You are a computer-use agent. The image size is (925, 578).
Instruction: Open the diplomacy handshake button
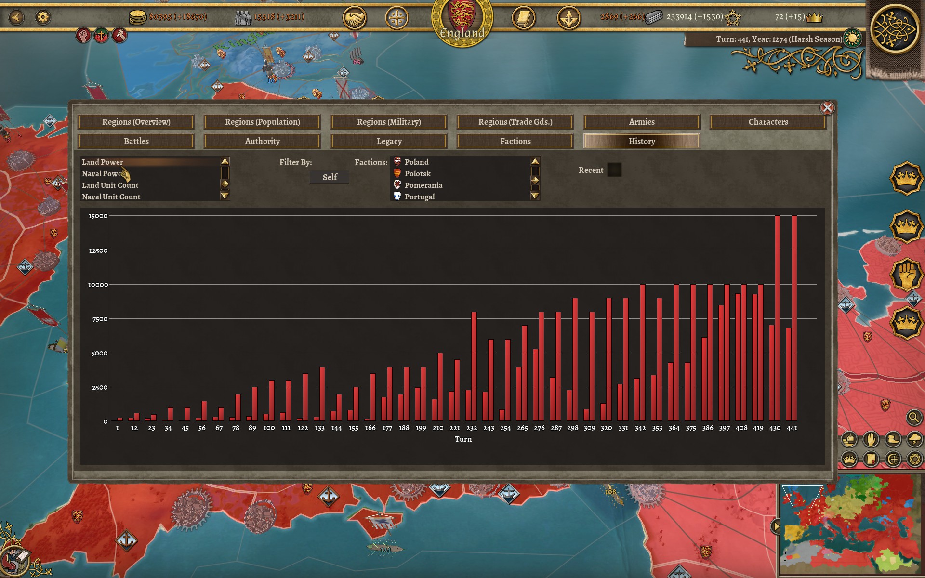pyautogui.click(x=354, y=18)
